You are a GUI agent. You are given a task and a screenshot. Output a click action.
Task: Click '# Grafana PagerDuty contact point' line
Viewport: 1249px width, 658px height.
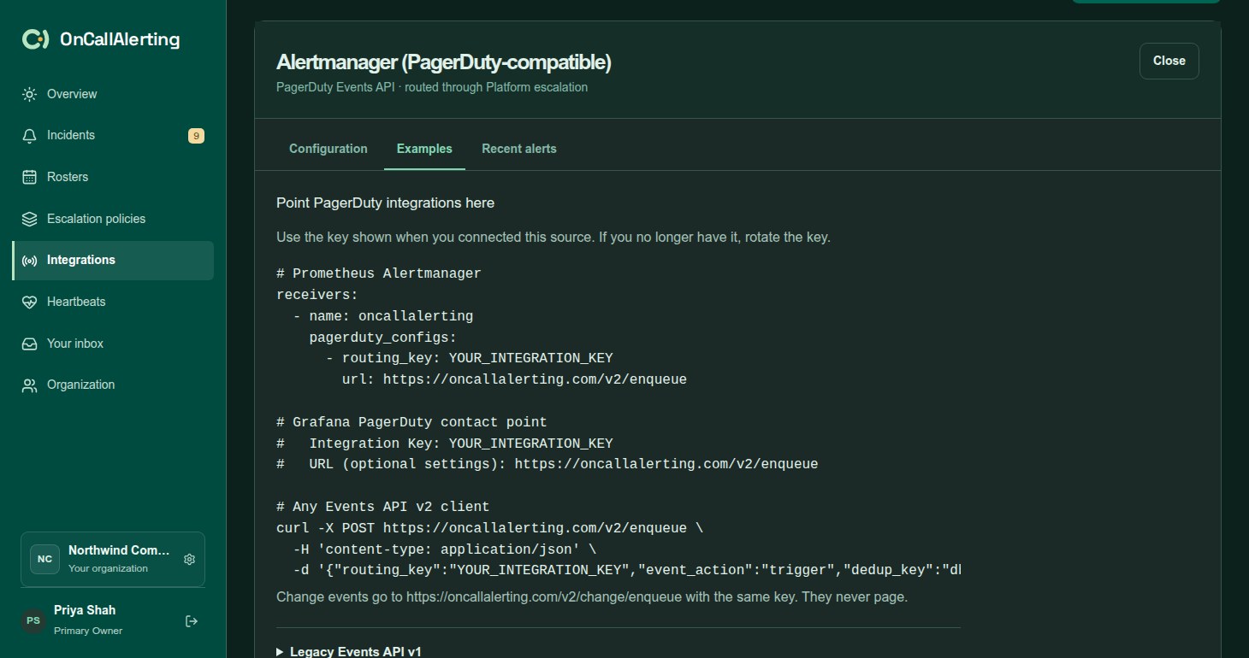[411, 422]
